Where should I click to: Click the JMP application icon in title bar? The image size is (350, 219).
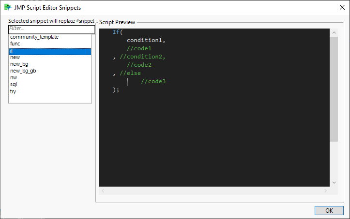[8, 7]
